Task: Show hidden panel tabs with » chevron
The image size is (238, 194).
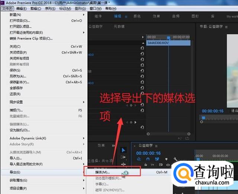Action: point(113,145)
